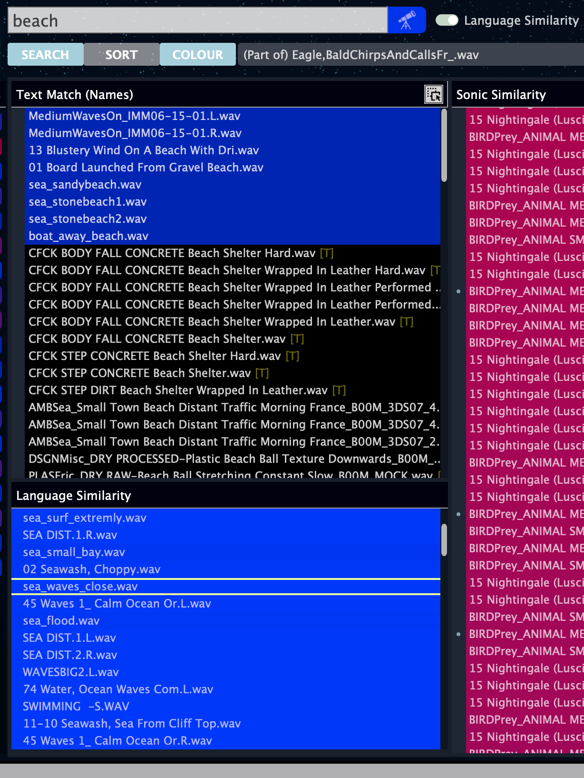Toggle the Language Similarity switch
Viewport: 584px width, 778px height.
tap(447, 20)
